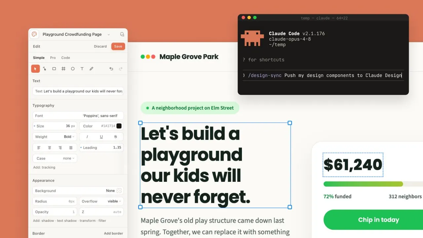This screenshot has width=423, height=238.
Task: Toggle strikethrough text style
Action: 115,137
